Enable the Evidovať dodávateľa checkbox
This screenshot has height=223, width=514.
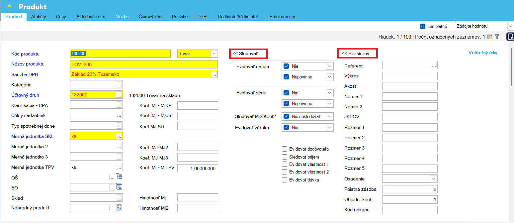284,149
